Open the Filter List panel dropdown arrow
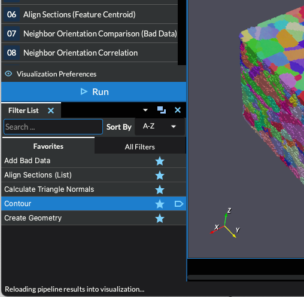The image size is (304, 297). click(145, 110)
